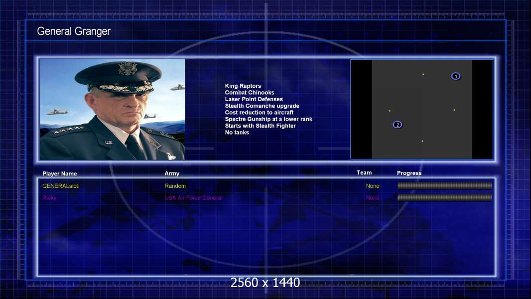Click Team value None for GENERALsioti
Viewport: 531px width, 299px height.
(x=373, y=186)
